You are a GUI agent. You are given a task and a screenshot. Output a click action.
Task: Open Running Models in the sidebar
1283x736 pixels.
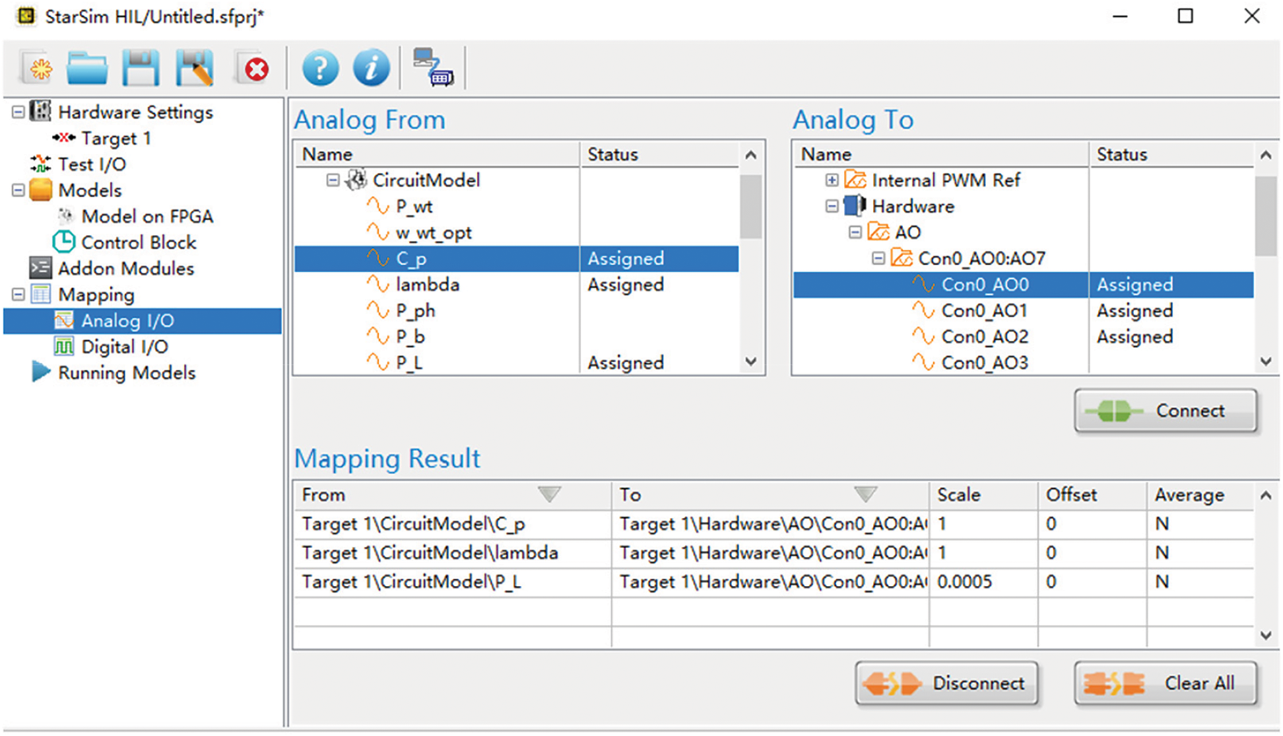tap(126, 373)
